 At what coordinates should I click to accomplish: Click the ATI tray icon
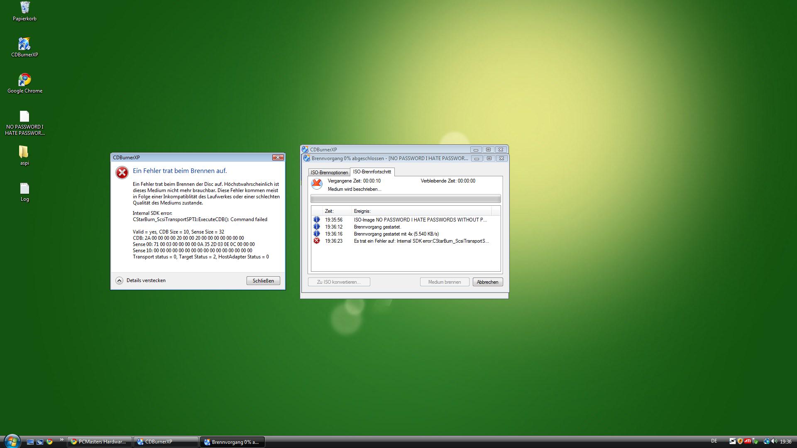748,441
